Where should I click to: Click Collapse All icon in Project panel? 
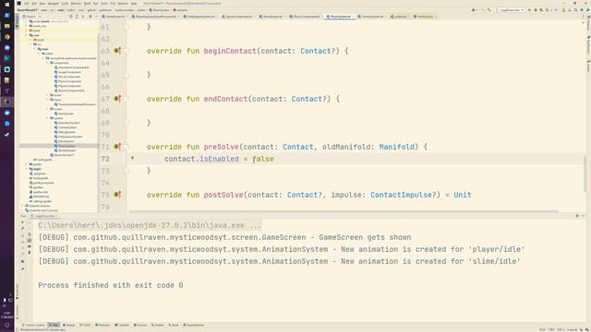coord(83,17)
